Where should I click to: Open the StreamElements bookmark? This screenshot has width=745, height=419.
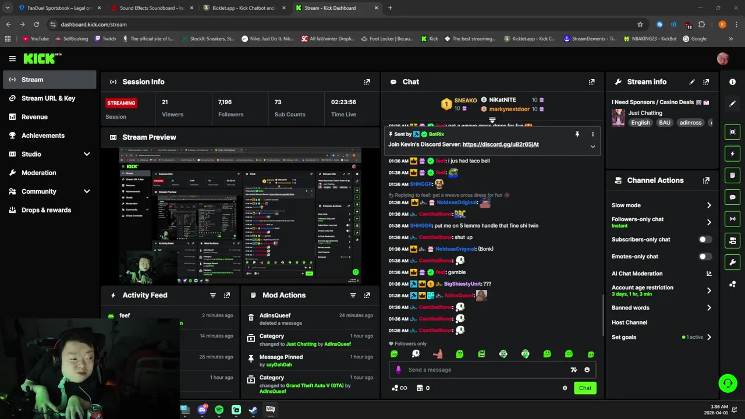(x=590, y=39)
